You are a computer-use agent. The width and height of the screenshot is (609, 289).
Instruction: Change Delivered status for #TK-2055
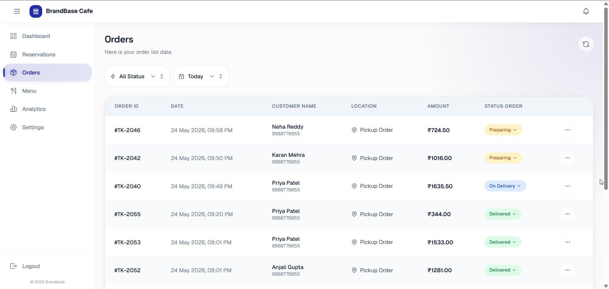coord(503,214)
